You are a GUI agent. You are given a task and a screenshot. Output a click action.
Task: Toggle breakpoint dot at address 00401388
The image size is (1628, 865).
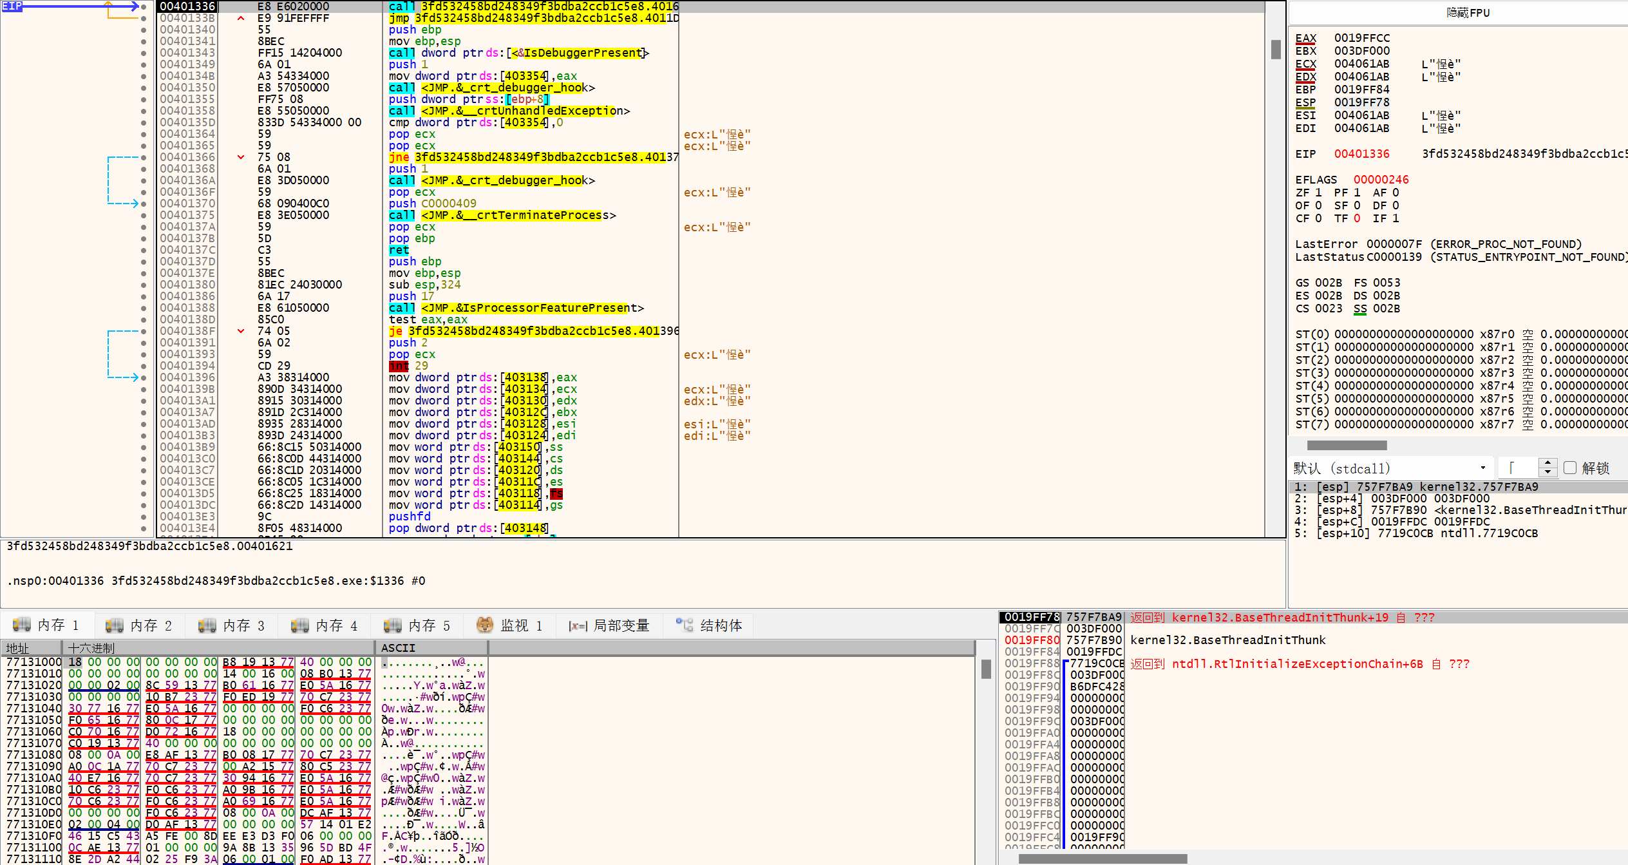[x=144, y=308]
